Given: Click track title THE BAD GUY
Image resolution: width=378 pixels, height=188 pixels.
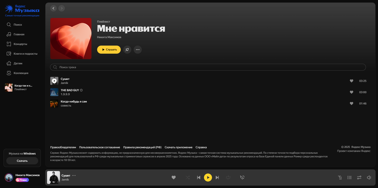Looking at the screenshot, I should click(x=70, y=90).
